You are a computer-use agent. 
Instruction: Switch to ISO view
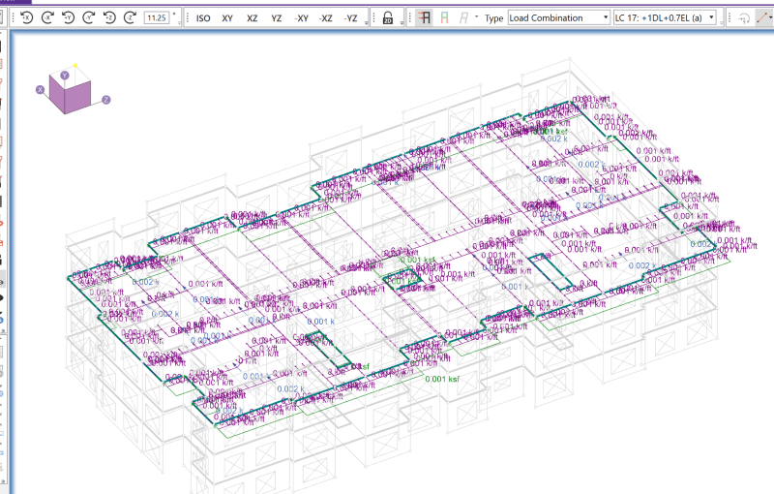tap(203, 18)
